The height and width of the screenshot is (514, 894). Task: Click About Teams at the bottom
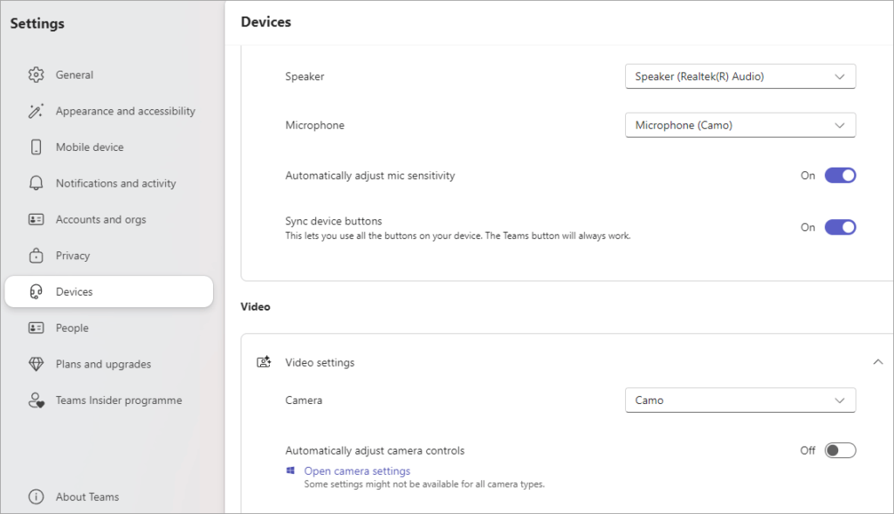(86, 497)
